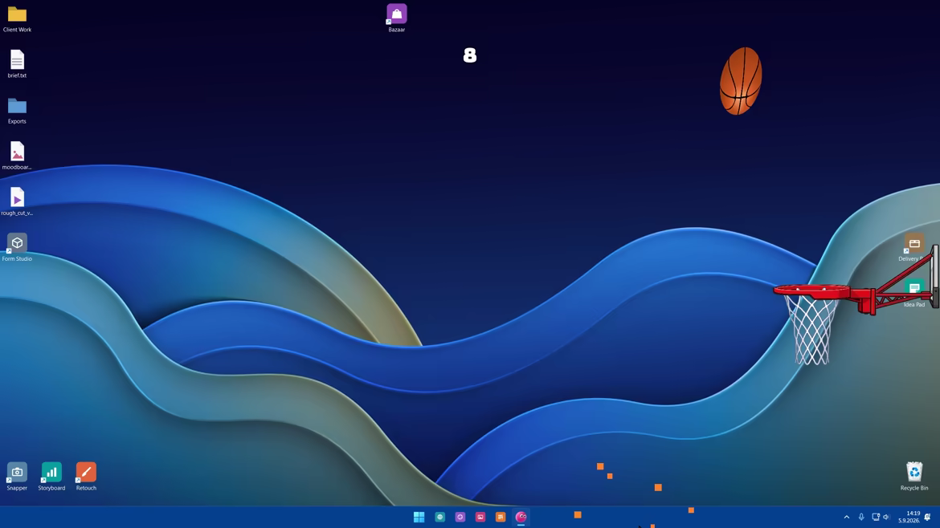Open the Windows Start menu
The image size is (940, 528).
(x=419, y=517)
